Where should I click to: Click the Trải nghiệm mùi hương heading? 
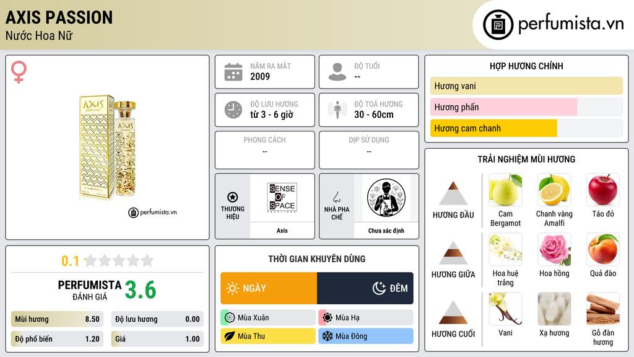(526, 159)
